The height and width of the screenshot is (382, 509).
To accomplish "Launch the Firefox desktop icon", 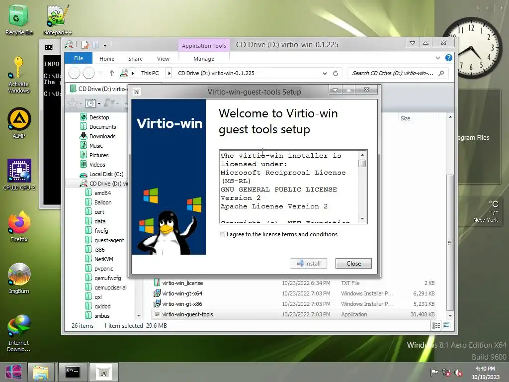I will [x=19, y=226].
